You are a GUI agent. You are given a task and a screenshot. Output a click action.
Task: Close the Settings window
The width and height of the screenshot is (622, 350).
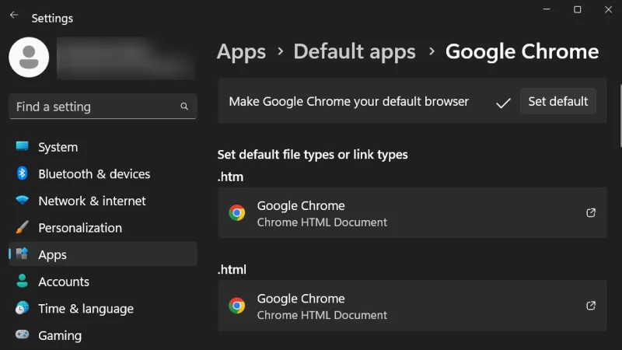click(608, 9)
